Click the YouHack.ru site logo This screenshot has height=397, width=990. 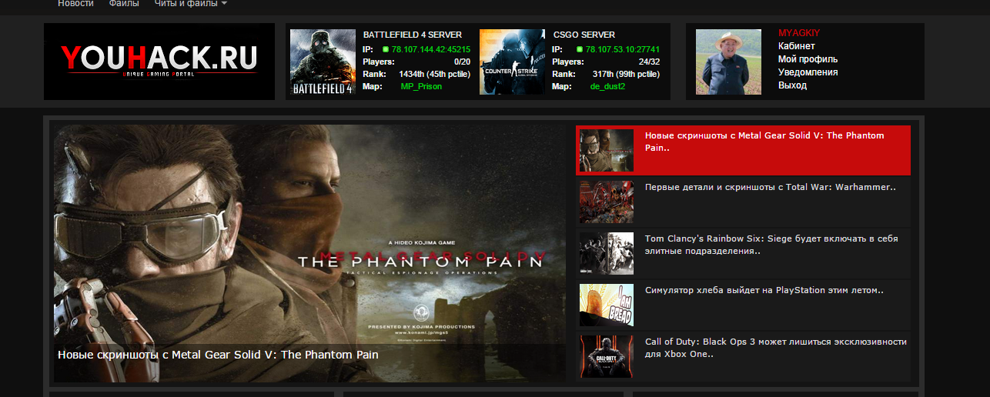[159, 61]
